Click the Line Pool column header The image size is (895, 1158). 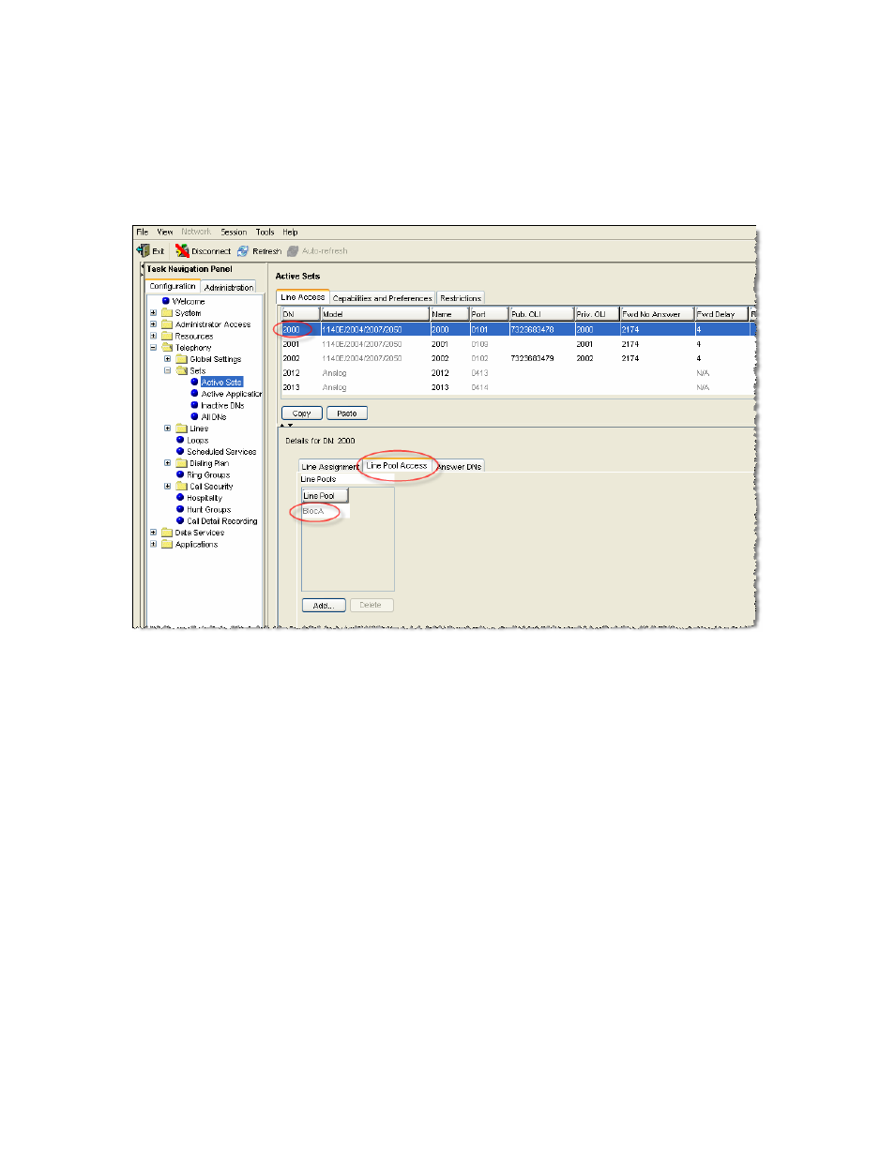pyautogui.click(x=325, y=496)
